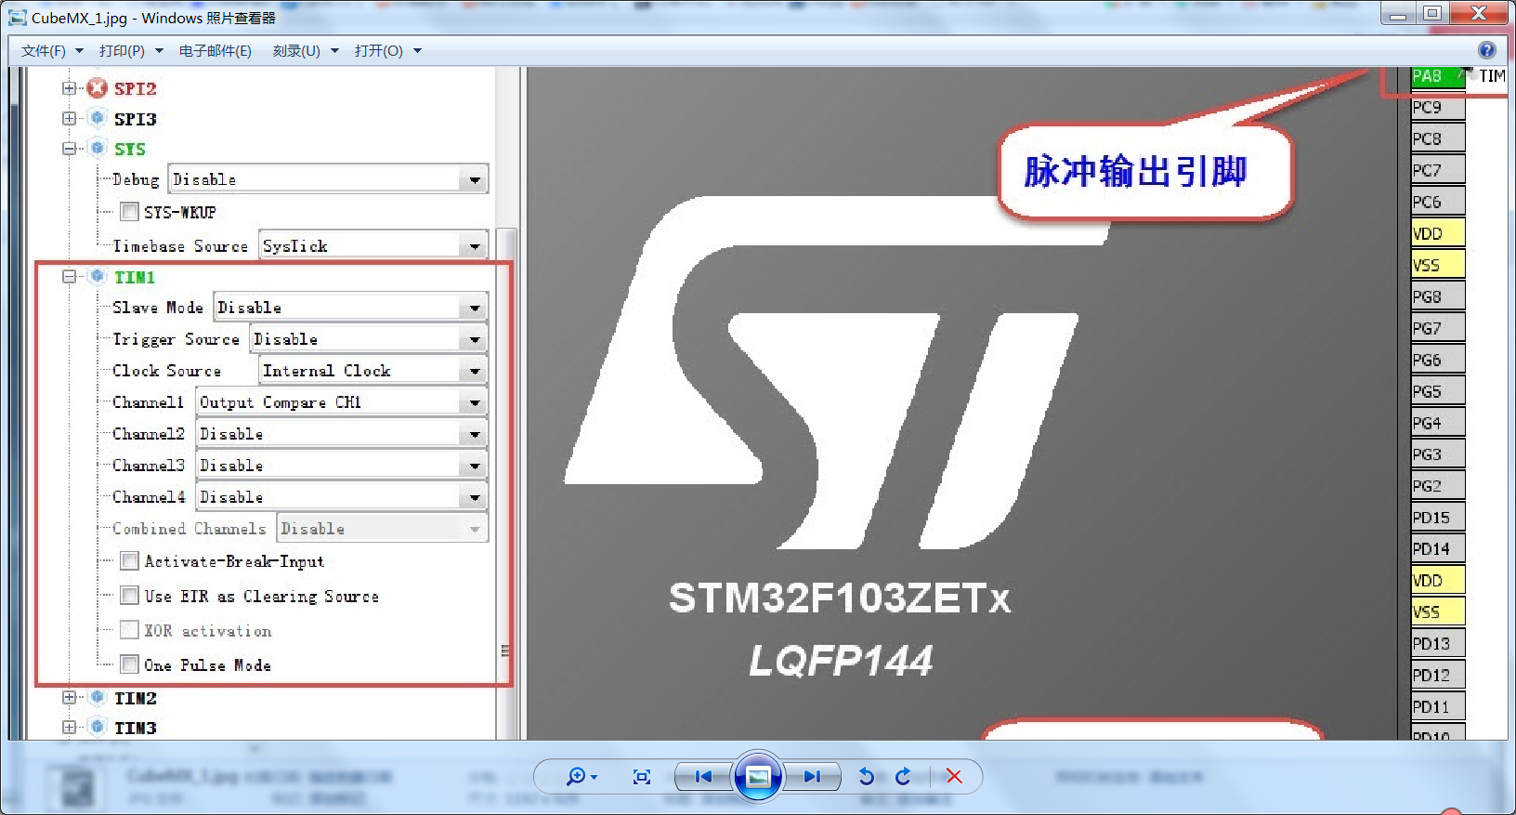1516x815 pixels.
Task: Open the Channel1 Output Compare dropdown
Action: [342, 402]
